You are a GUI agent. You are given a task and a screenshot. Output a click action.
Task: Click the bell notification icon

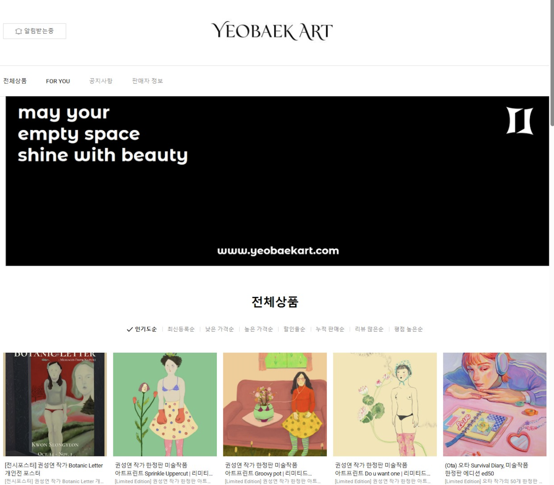tap(19, 31)
